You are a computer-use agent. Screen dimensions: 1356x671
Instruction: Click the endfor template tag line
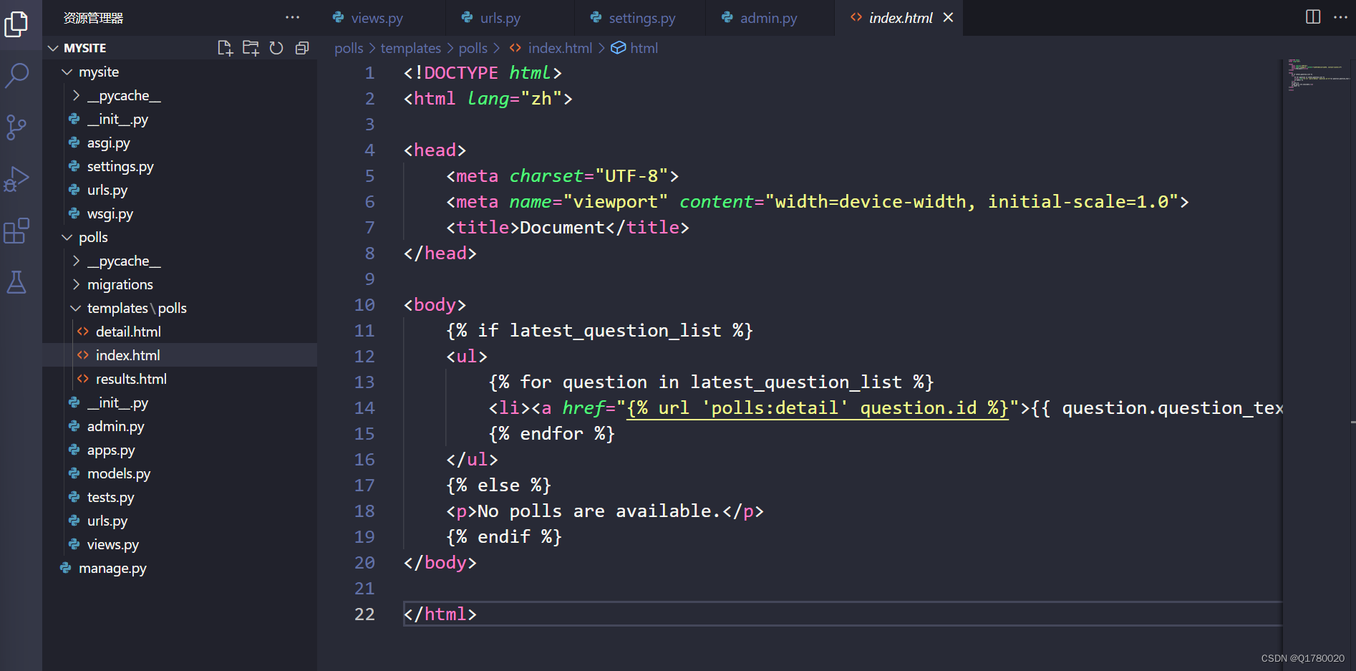tap(551, 433)
